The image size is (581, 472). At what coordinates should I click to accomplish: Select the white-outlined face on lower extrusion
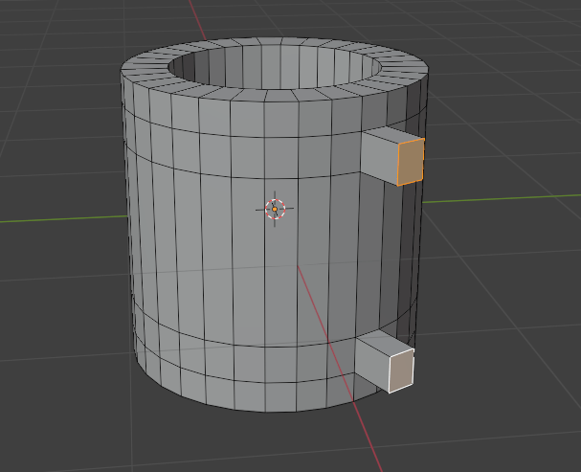point(400,371)
